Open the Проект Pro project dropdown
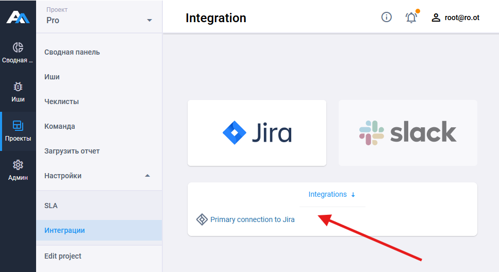The image size is (499, 272). pyautogui.click(x=99, y=16)
